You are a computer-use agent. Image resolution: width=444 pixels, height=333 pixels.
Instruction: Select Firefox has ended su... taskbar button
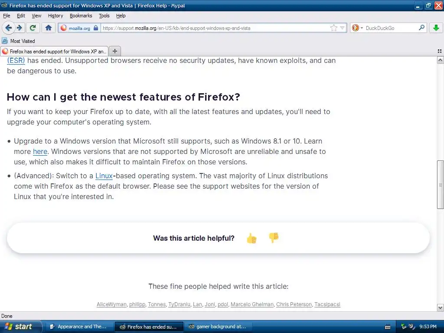coord(149,326)
